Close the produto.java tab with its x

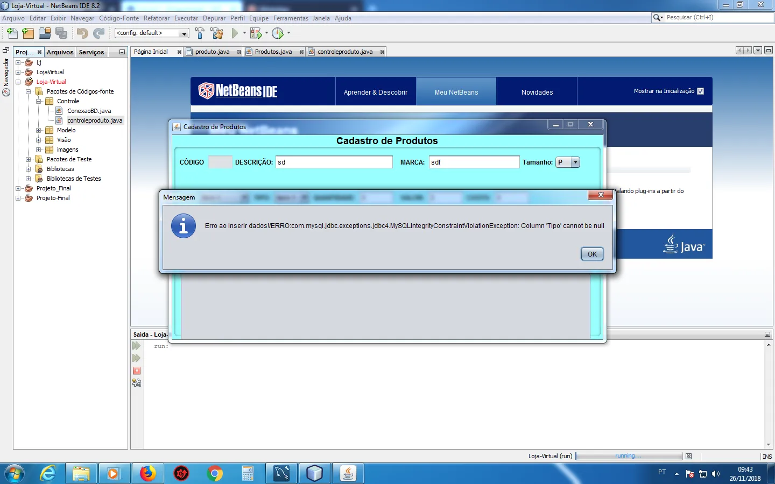click(x=239, y=52)
